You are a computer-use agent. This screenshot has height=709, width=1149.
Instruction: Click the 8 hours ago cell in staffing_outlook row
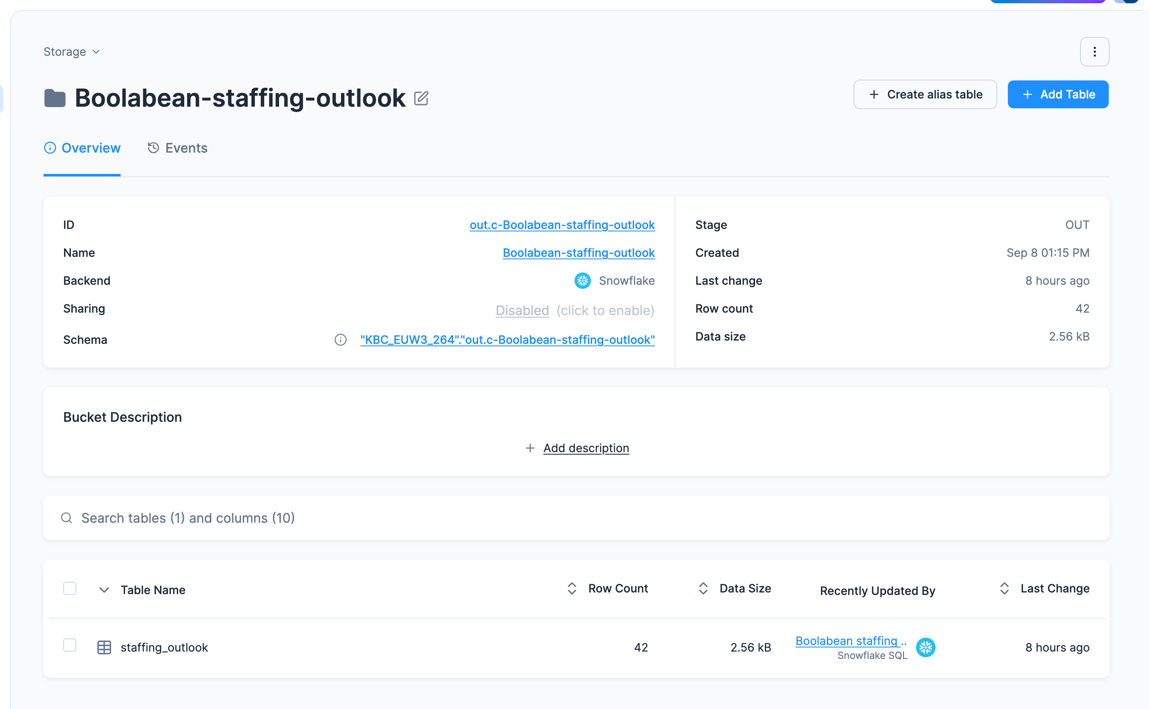click(x=1057, y=647)
